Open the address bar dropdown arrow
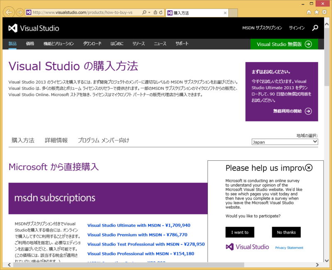 [149, 12]
